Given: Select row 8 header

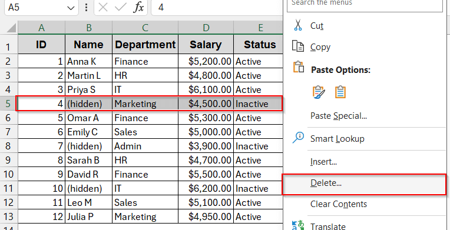Looking at the screenshot, I should [9, 146].
